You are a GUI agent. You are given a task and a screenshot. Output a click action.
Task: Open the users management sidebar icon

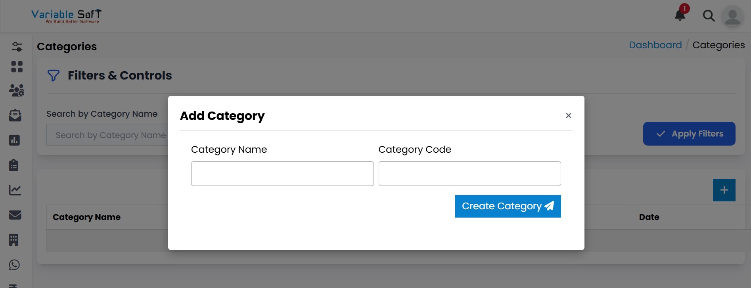click(17, 91)
